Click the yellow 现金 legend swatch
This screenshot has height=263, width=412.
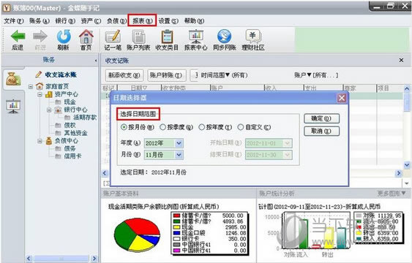click(x=176, y=227)
